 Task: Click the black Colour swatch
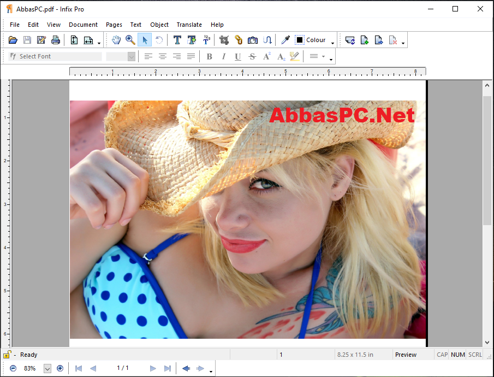coord(300,40)
